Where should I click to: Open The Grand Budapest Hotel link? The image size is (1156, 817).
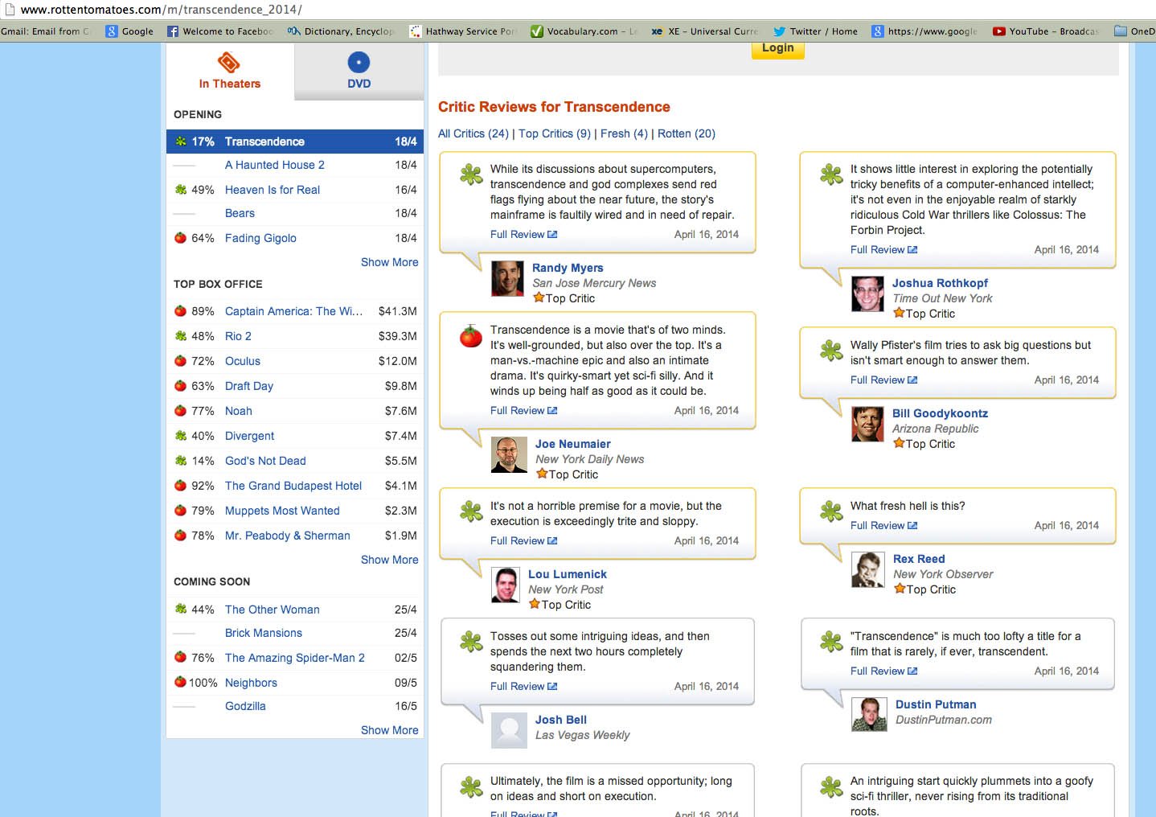293,486
